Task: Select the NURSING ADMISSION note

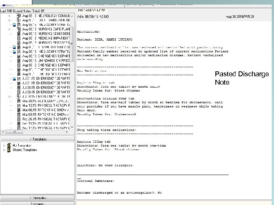Action: (46, 34)
